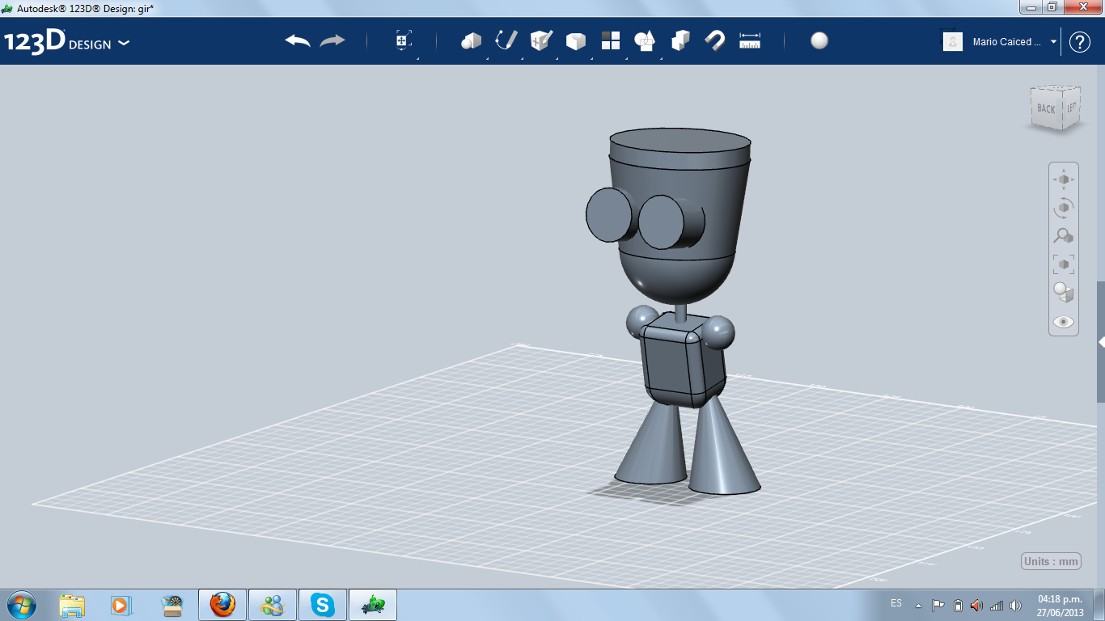Open the Grouping tool cubes icon
The height and width of the screenshot is (621, 1105).
[x=680, y=40]
